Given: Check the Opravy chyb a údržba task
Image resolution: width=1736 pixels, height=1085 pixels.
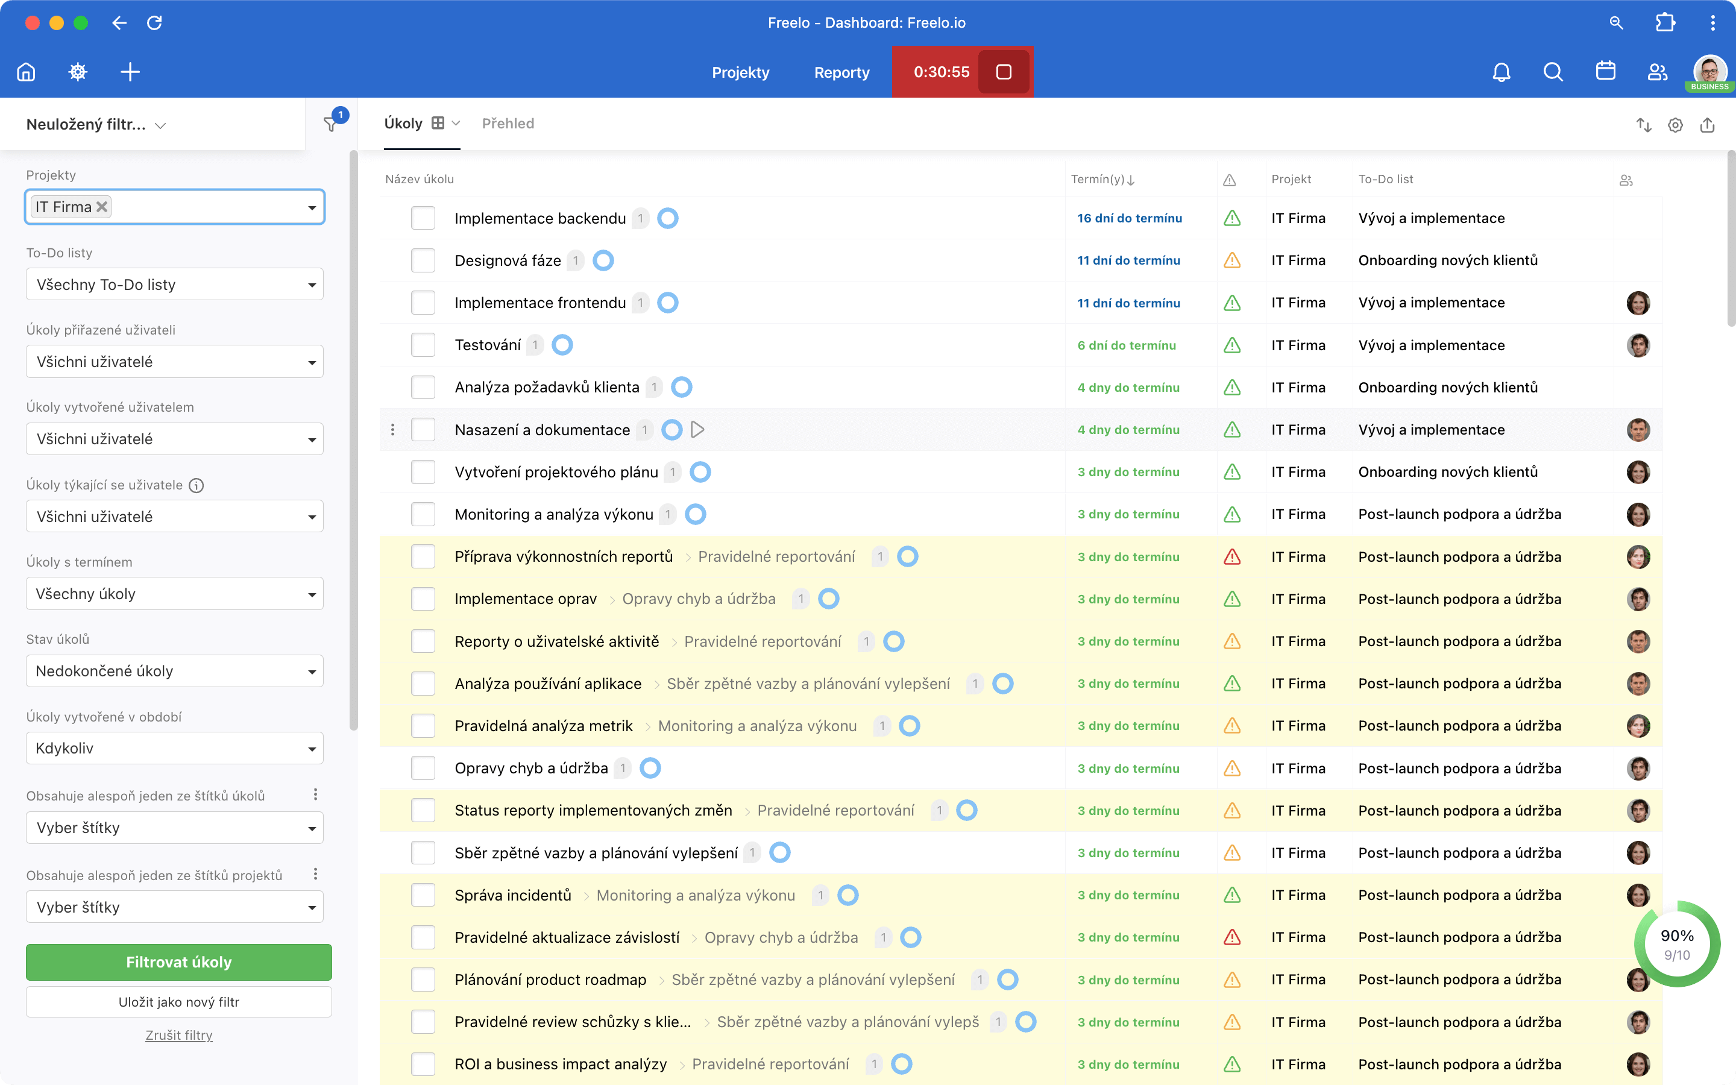Looking at the screenshot, I should pyautogui.click(x=423, y=769).
